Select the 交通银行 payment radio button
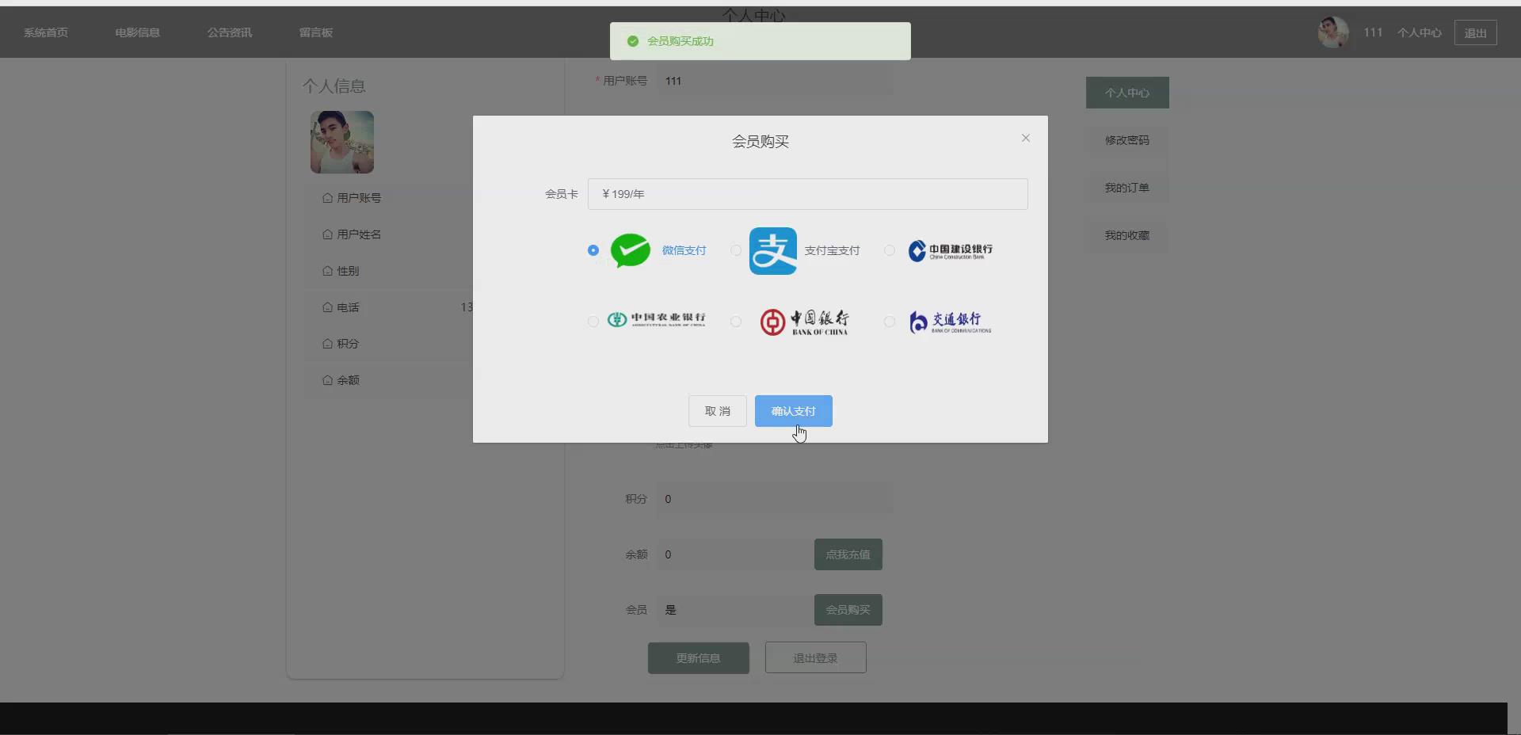The image size is (1521, 735). pos(888,322)
